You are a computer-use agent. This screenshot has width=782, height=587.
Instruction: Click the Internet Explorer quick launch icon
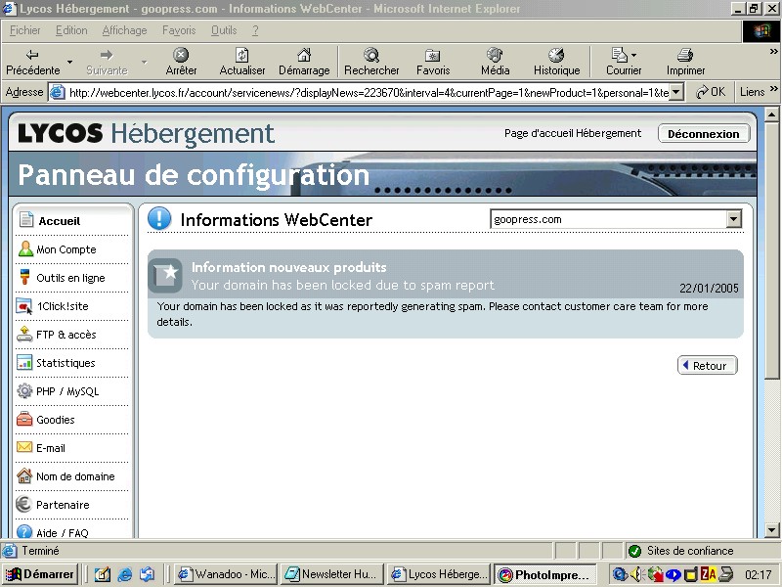[124, 574]
